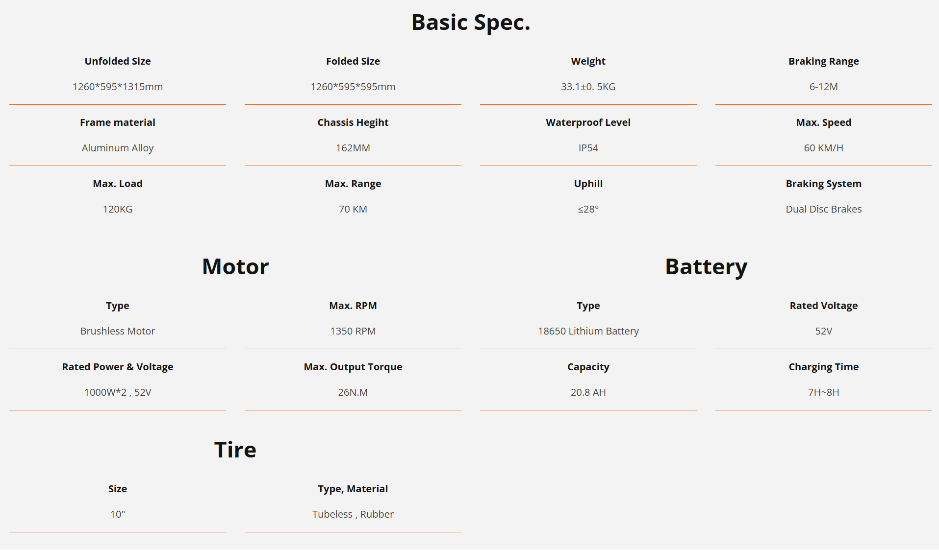The width and height of the screenshot is (939, 550).
Task: Click the IP54 waterproof level value
Action: coord(588,148)
